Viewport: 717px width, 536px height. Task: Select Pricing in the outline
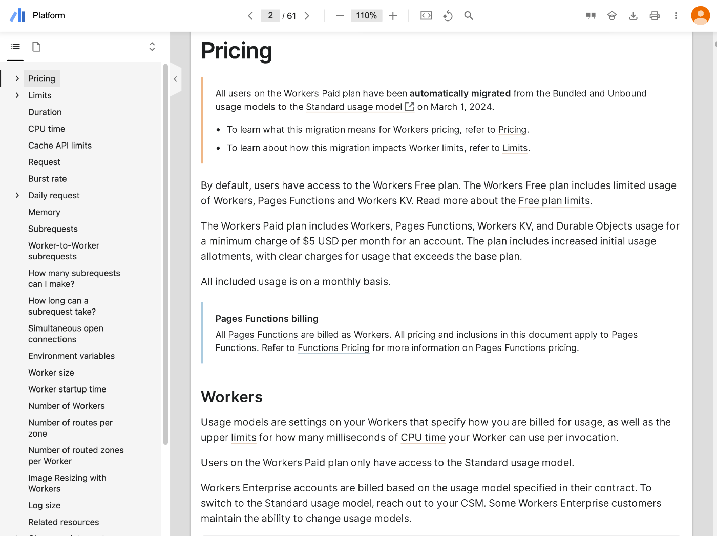pyautogui.click(x=41, y=78)
